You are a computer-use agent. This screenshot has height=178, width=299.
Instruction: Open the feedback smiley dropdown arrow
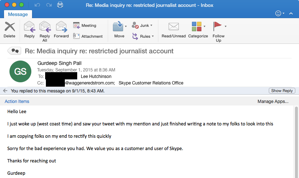click(x=284, y=13)
